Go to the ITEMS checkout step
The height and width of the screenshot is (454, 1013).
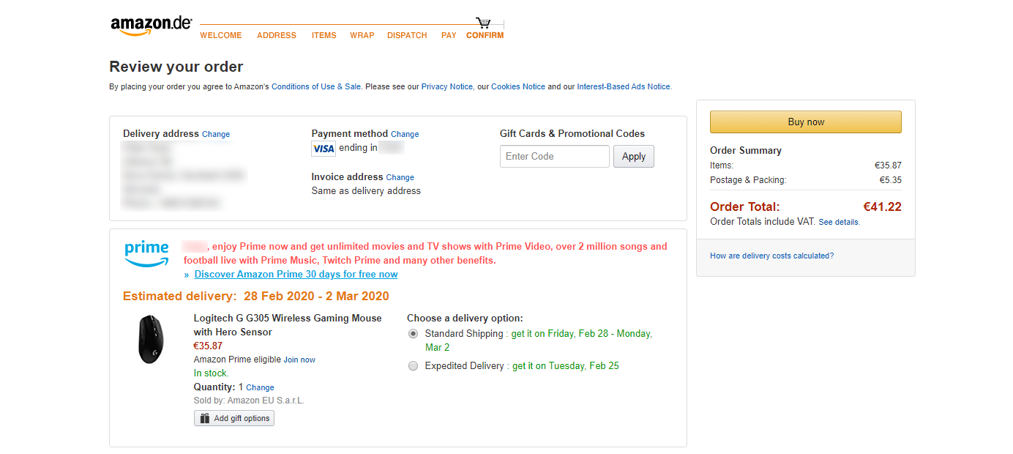(324, 35)
